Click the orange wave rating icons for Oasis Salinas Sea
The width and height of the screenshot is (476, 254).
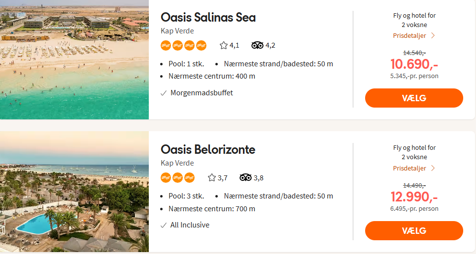[183, 46]
